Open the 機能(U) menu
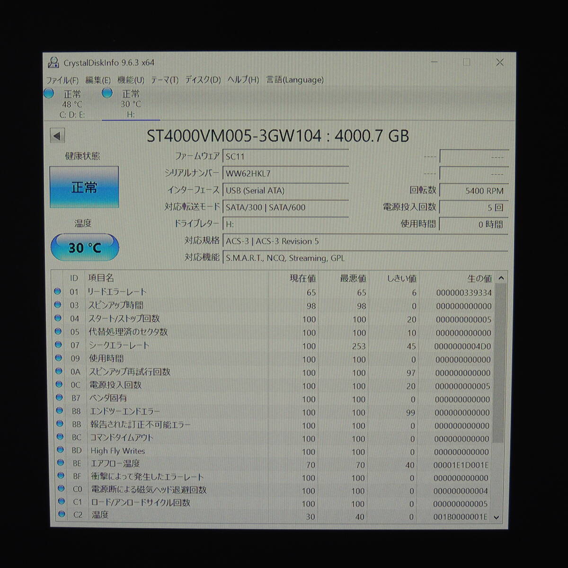The image size is (568, 568). pyautogui.click(x=131, y=80)
